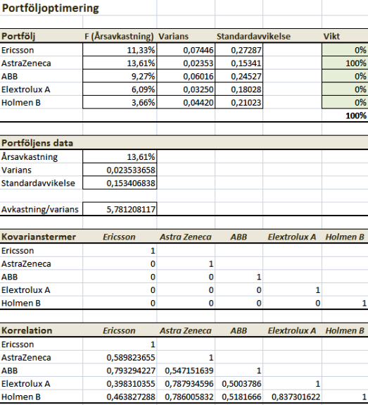Viewport: 368px width, 405px height.
Task: Click ABB's green weight cell
Action: point(345,76)
